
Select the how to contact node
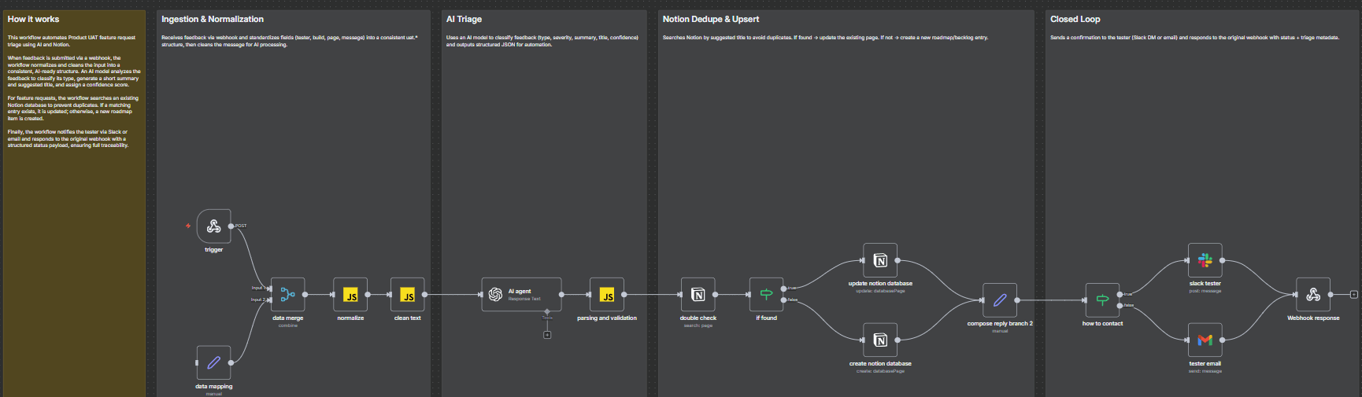[x=1102, y=300]
